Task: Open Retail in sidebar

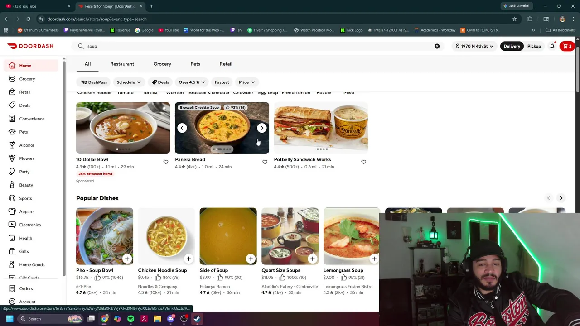Action: click(x=32, y=92)
